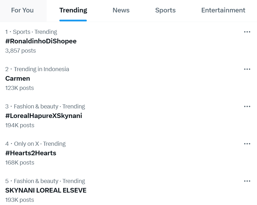257x205 pixels.
Task: Click the 194K posts count
Action: (20, 125)
